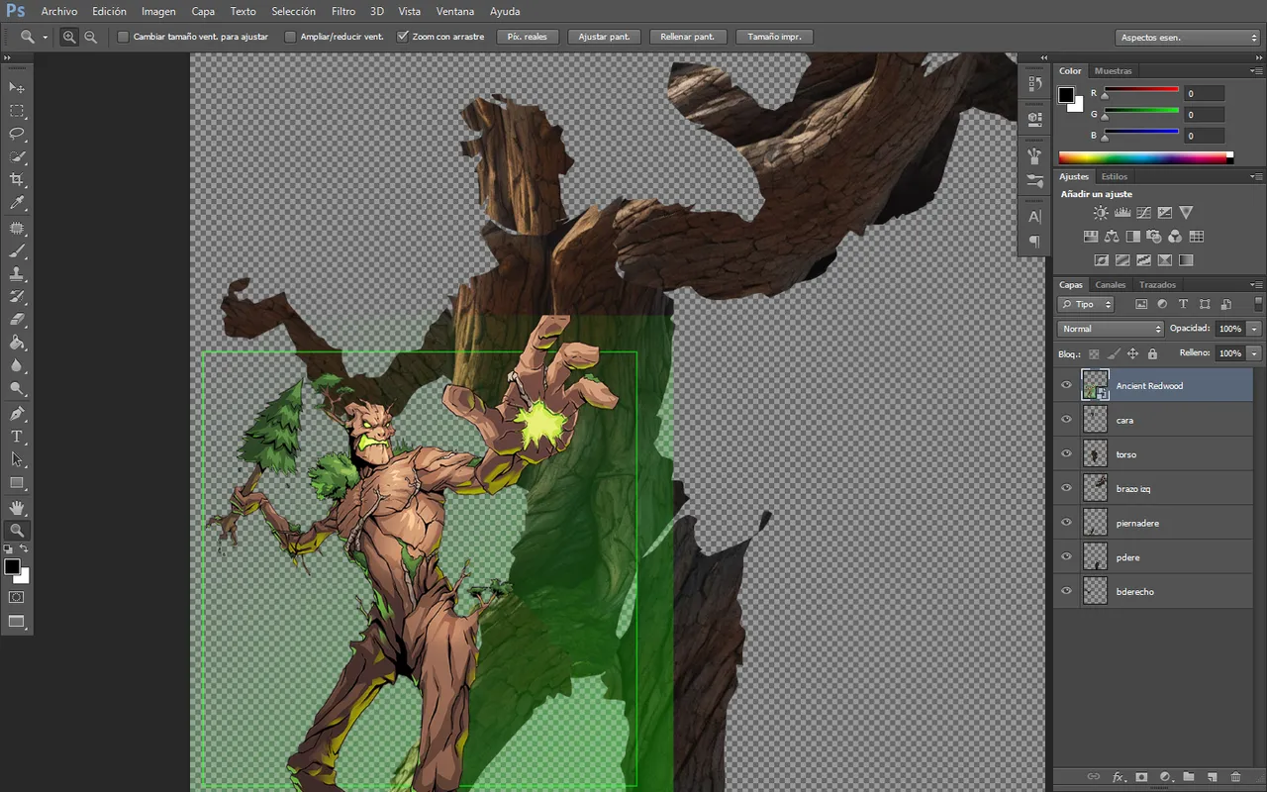
Task: Select the Pen tool
Action: tap(17, 413)
